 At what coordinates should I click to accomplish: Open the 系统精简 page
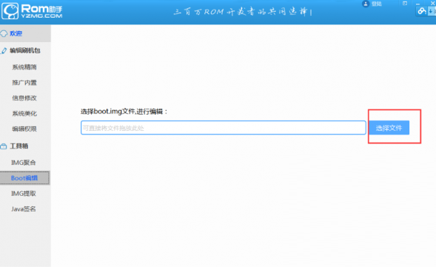coord(24,67)
